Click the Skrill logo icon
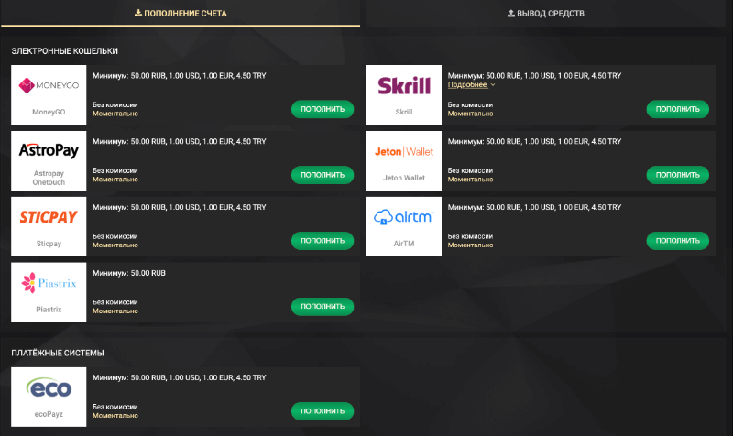The width and height of the screenshot is (733, 436). pos(404,86)
